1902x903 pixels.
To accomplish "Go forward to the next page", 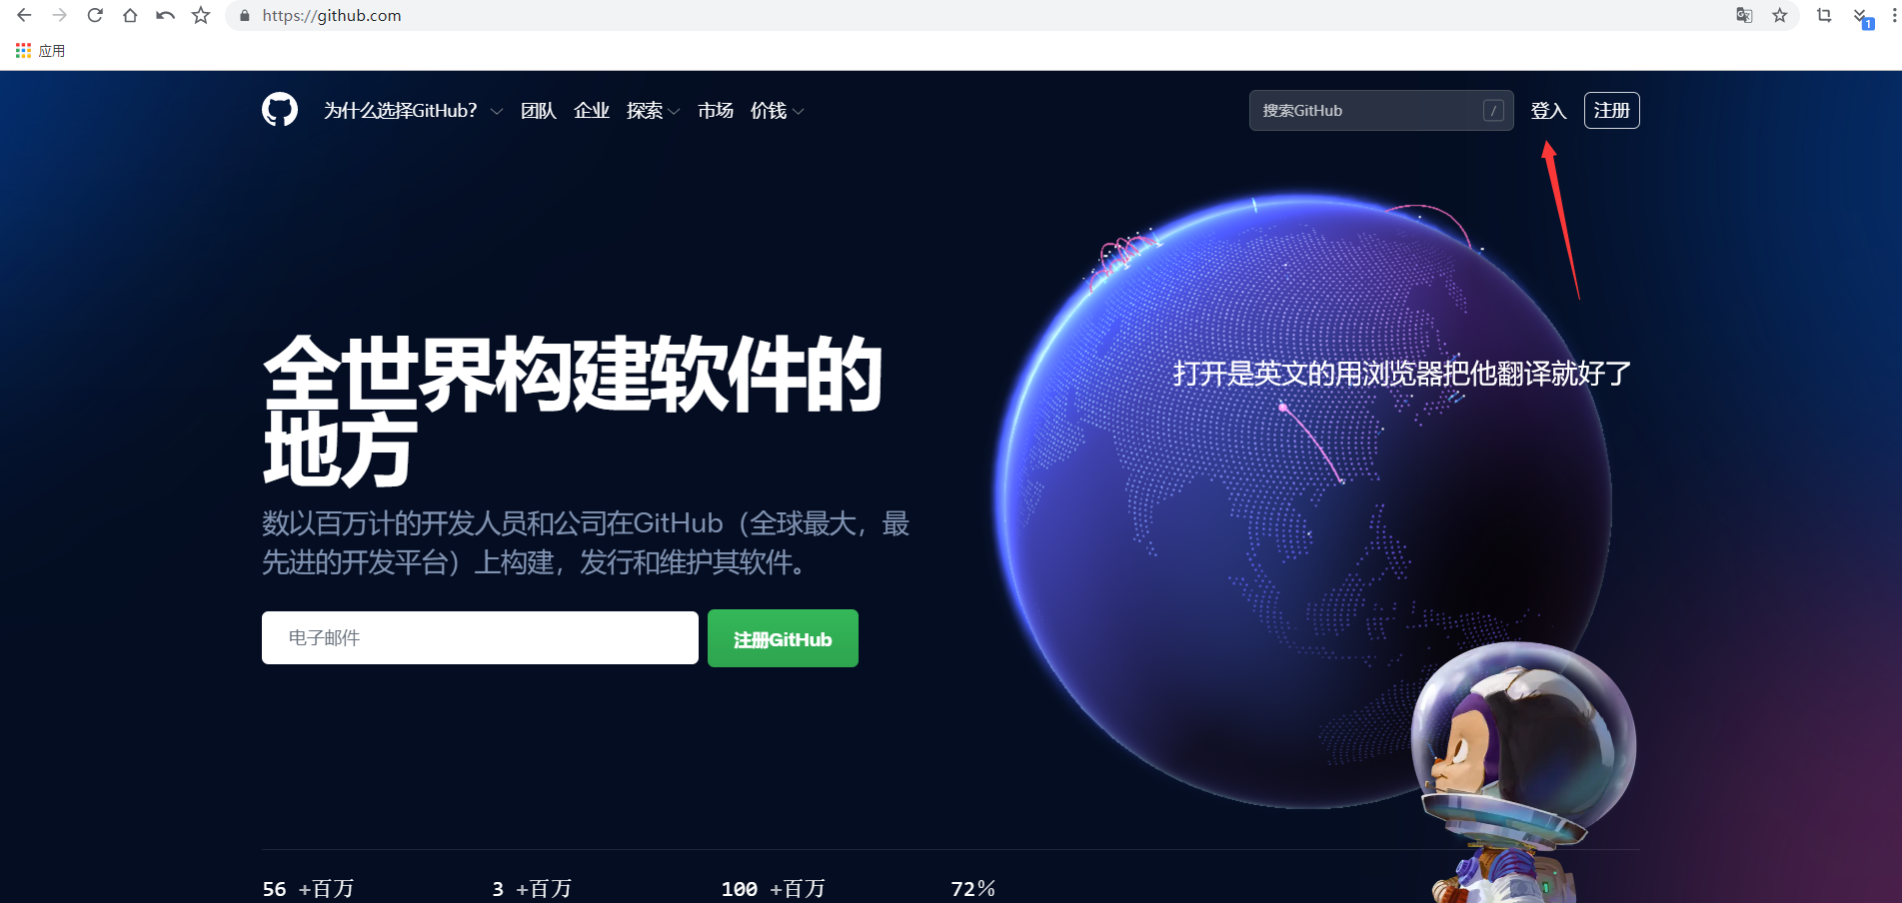I will 60,16.
